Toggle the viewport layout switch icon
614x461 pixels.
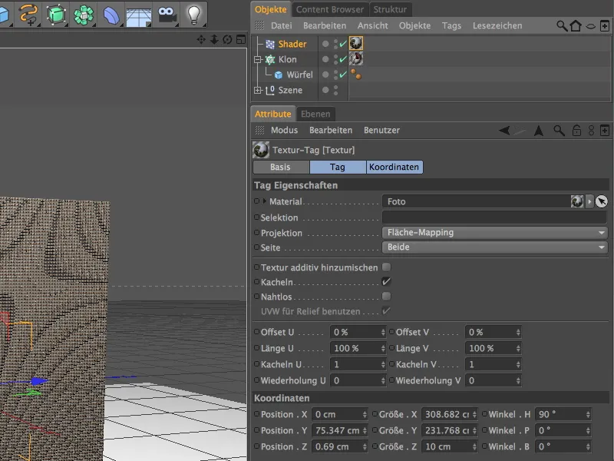pyautogui.click(x=241, y=40)
